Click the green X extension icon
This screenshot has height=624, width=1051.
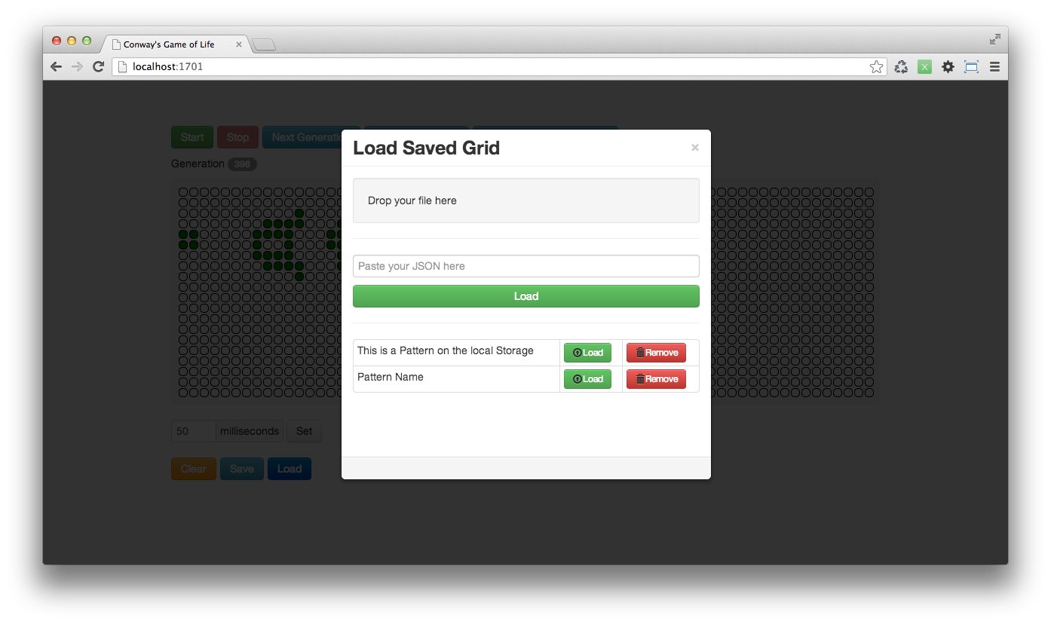[x=924, y=67]
